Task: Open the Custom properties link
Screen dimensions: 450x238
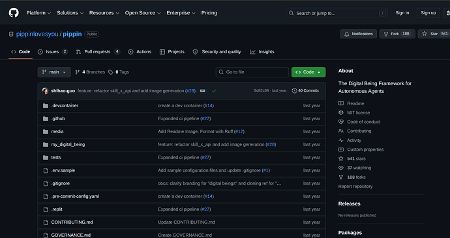Action: [365, 150]
